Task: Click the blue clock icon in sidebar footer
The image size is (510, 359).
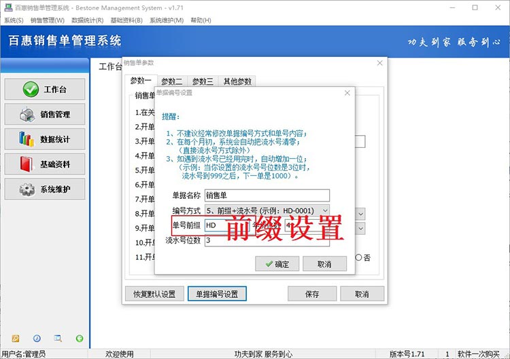Action: click(37, 339)
